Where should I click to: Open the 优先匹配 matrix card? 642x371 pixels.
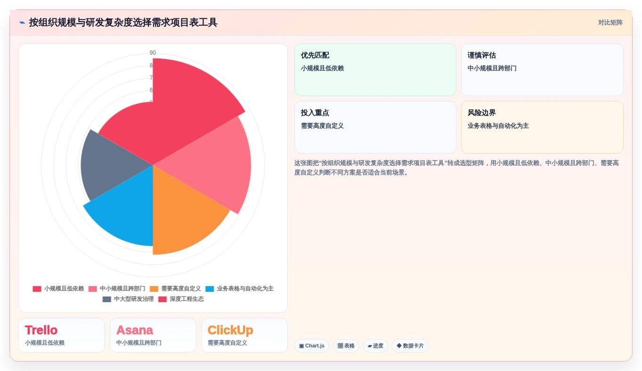click(x=375, y=70)
